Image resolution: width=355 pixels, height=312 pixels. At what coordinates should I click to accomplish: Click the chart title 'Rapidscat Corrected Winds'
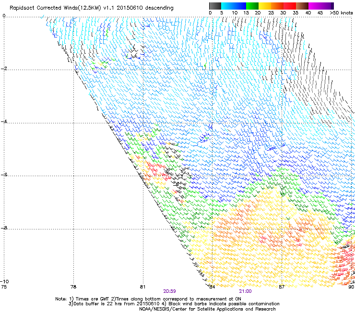44,8
